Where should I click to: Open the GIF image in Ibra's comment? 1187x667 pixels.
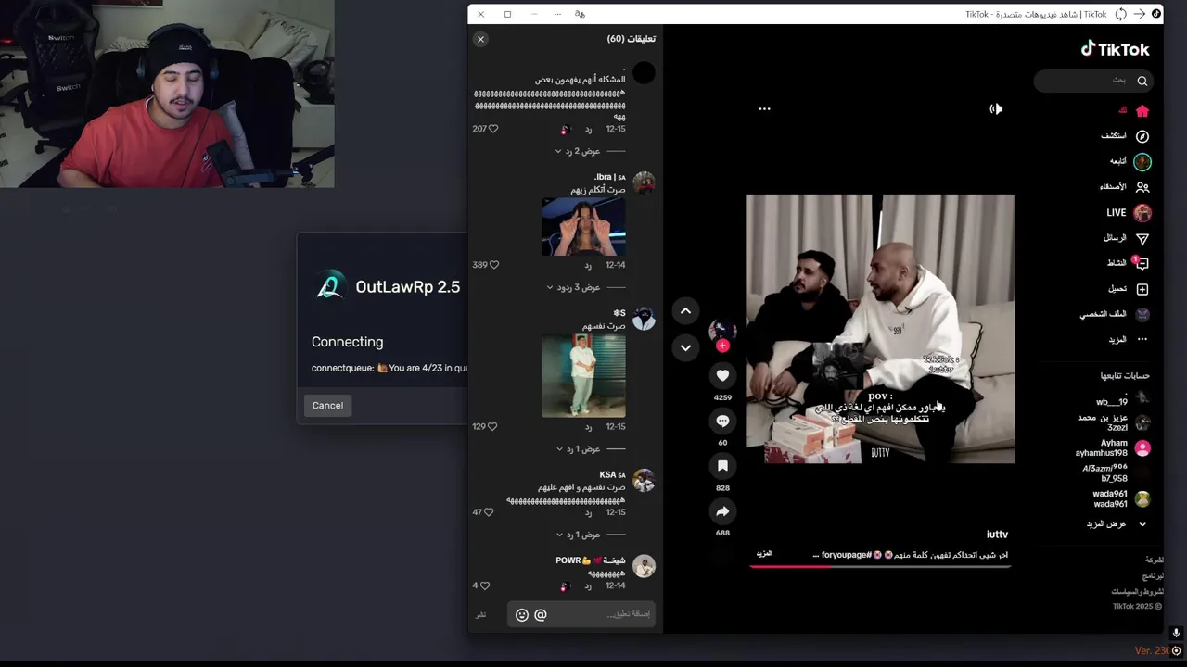pyautogui.click(x=583, y=227)
